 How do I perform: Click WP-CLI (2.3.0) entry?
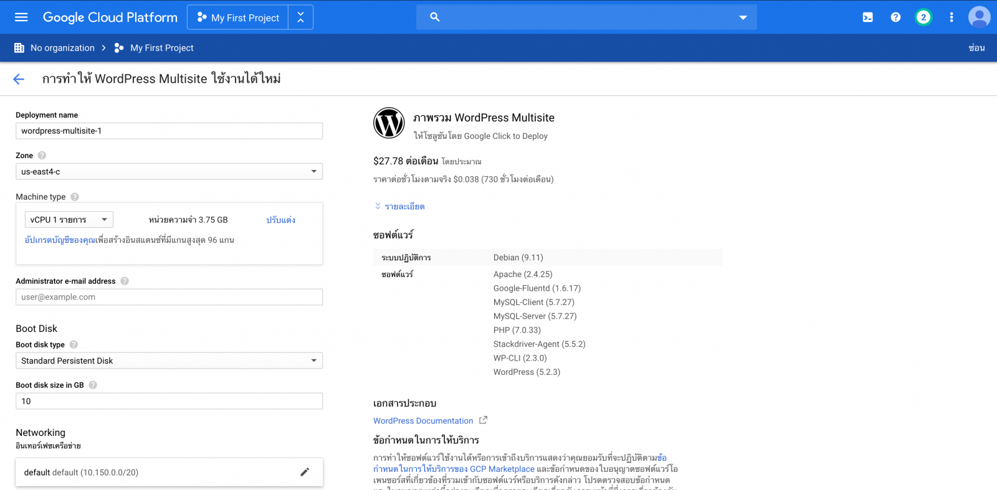point(520,358)
